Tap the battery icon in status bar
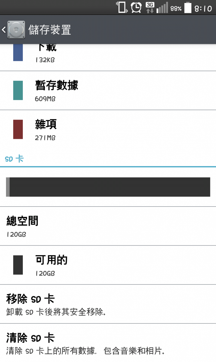 click(188, 8)
